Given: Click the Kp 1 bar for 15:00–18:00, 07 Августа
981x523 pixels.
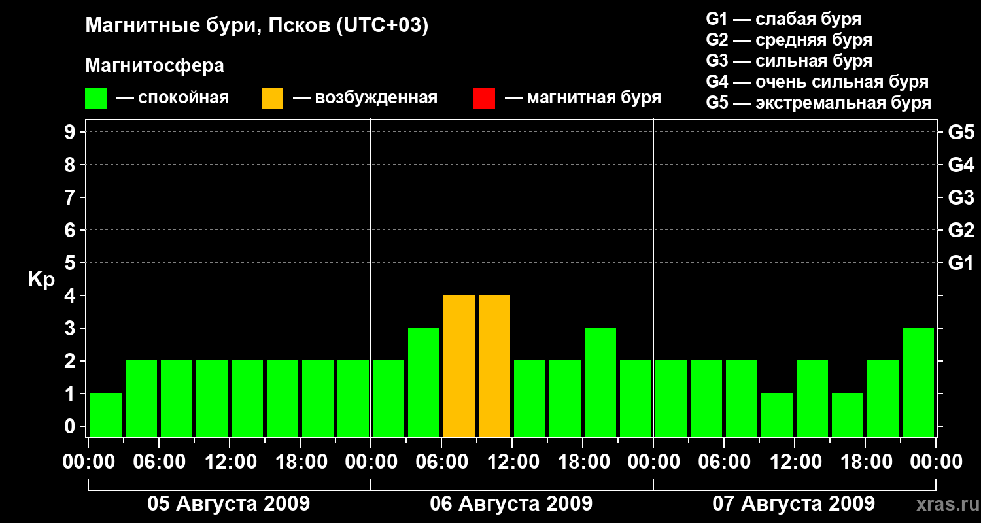Looking at the screenshot, I should pos(848,414).
